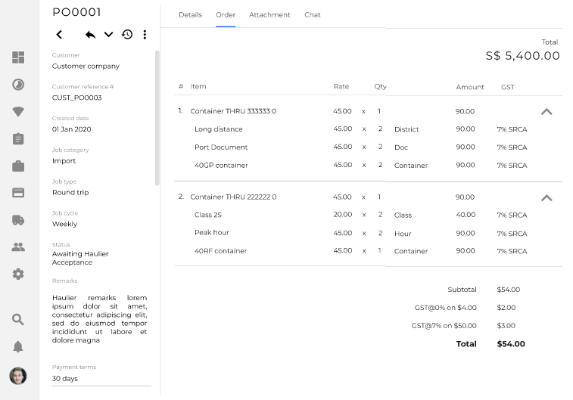573x400 pixels.
Task: Click the briefcase jobs icon
Action: (x=18, y=166)
